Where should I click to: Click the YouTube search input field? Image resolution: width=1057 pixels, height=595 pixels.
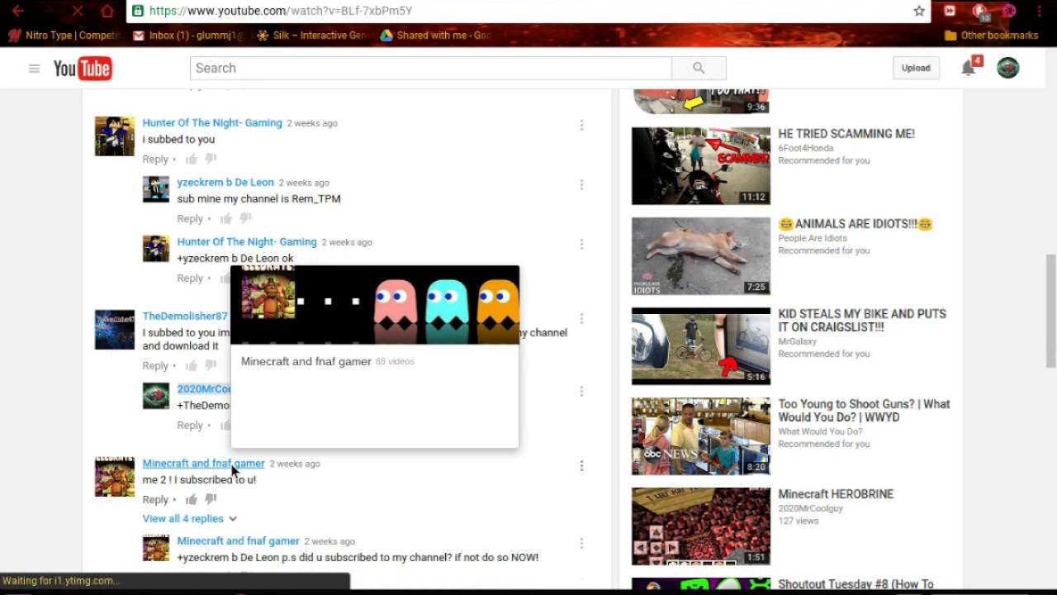(430, 68)
